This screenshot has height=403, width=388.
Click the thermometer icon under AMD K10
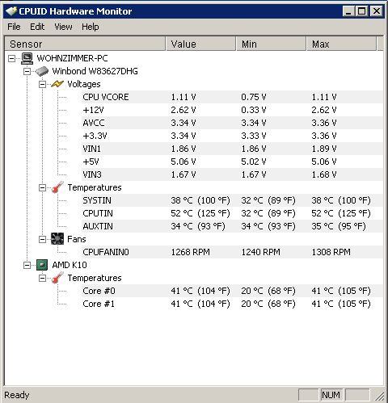tap(57, 278)
